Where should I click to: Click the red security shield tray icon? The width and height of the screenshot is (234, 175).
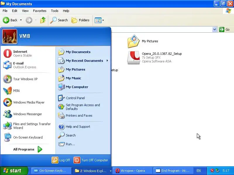212,171
